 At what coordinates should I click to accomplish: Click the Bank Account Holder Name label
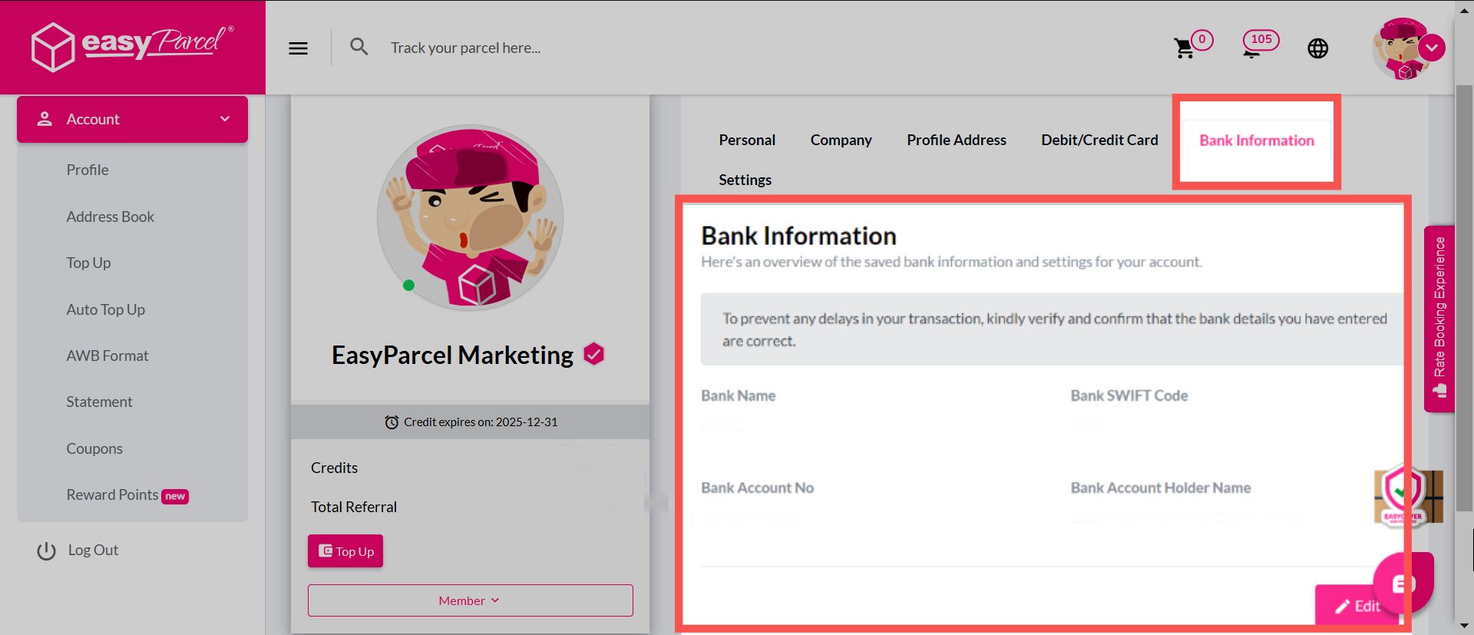pyautogui.click(x=1161, y=488)
